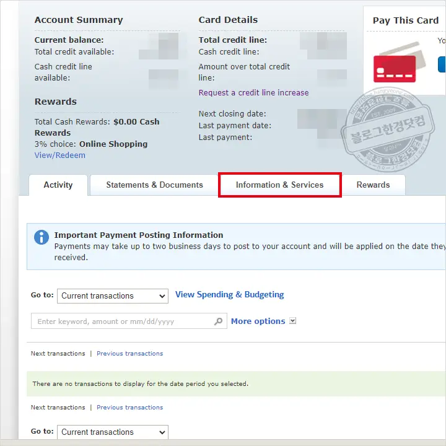Click lower Previous transactions link
446x446 pixels.
tap(129, 408)
